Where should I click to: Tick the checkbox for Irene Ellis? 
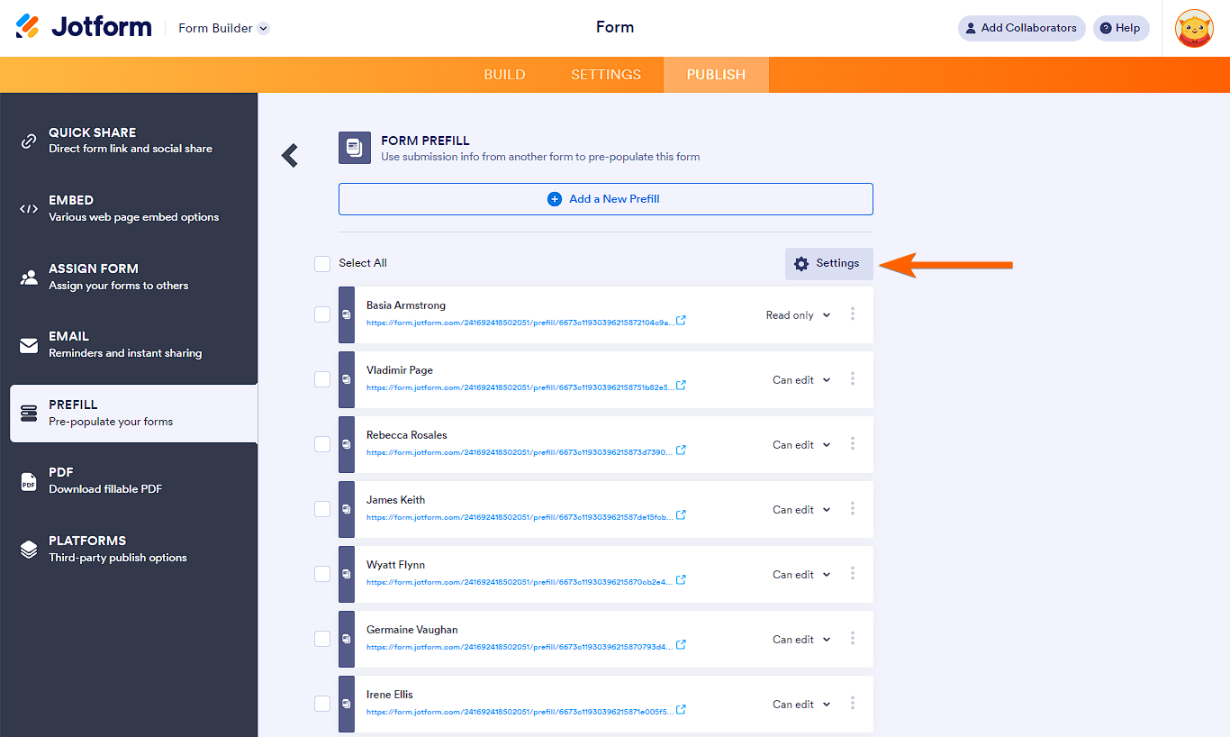(322, 704)
